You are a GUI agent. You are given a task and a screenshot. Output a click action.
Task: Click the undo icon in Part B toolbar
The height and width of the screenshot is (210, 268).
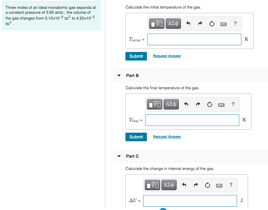coord(186,104)
